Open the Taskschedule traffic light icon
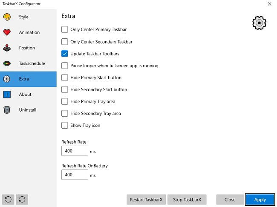The width and height of the screenshot is (277, 207). click(7, 63)
